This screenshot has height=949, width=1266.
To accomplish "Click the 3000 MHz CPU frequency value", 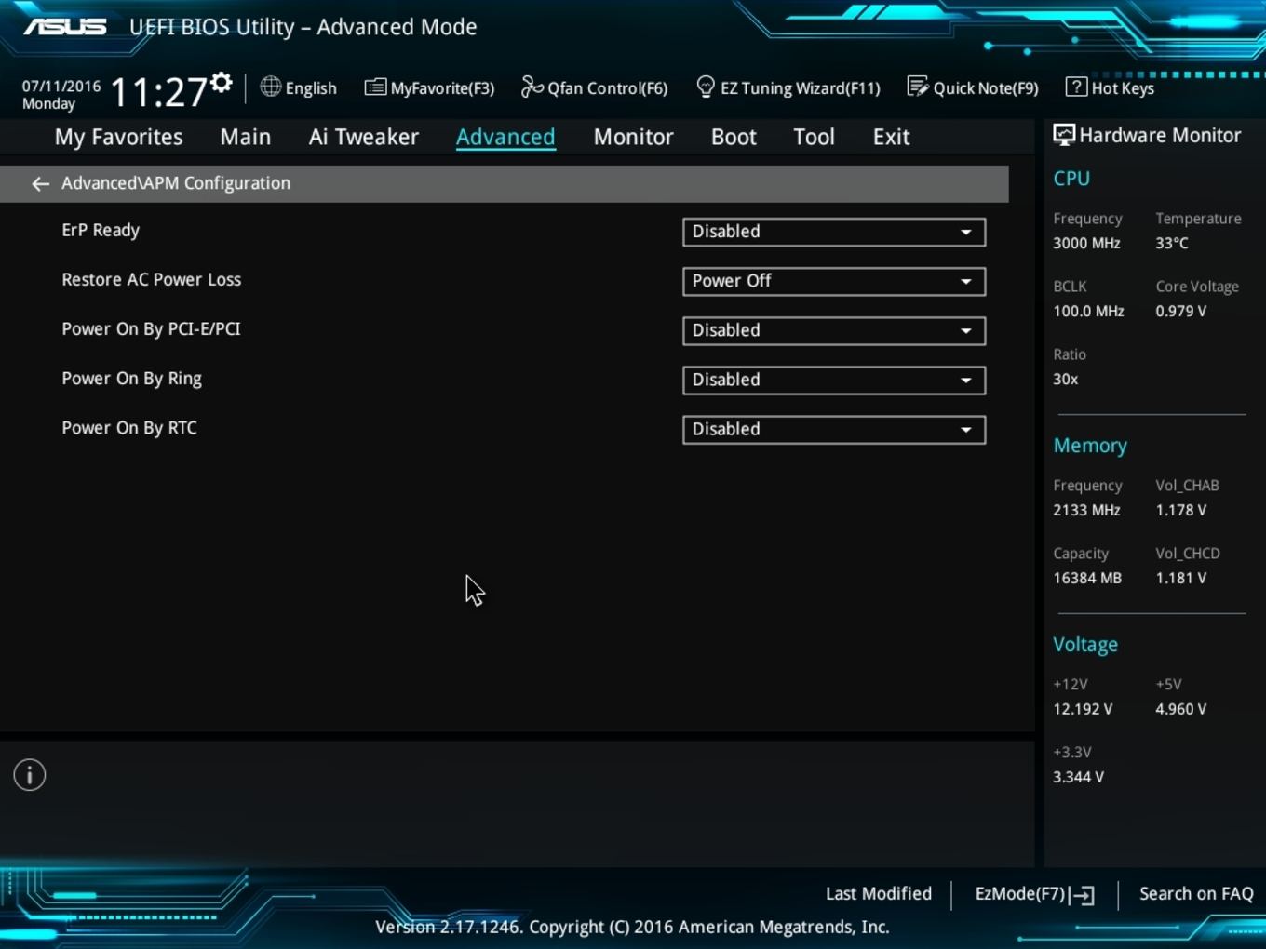I will point(1086,243).
